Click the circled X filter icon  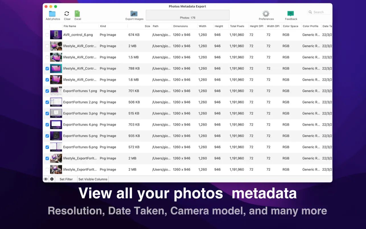point(52,179)
